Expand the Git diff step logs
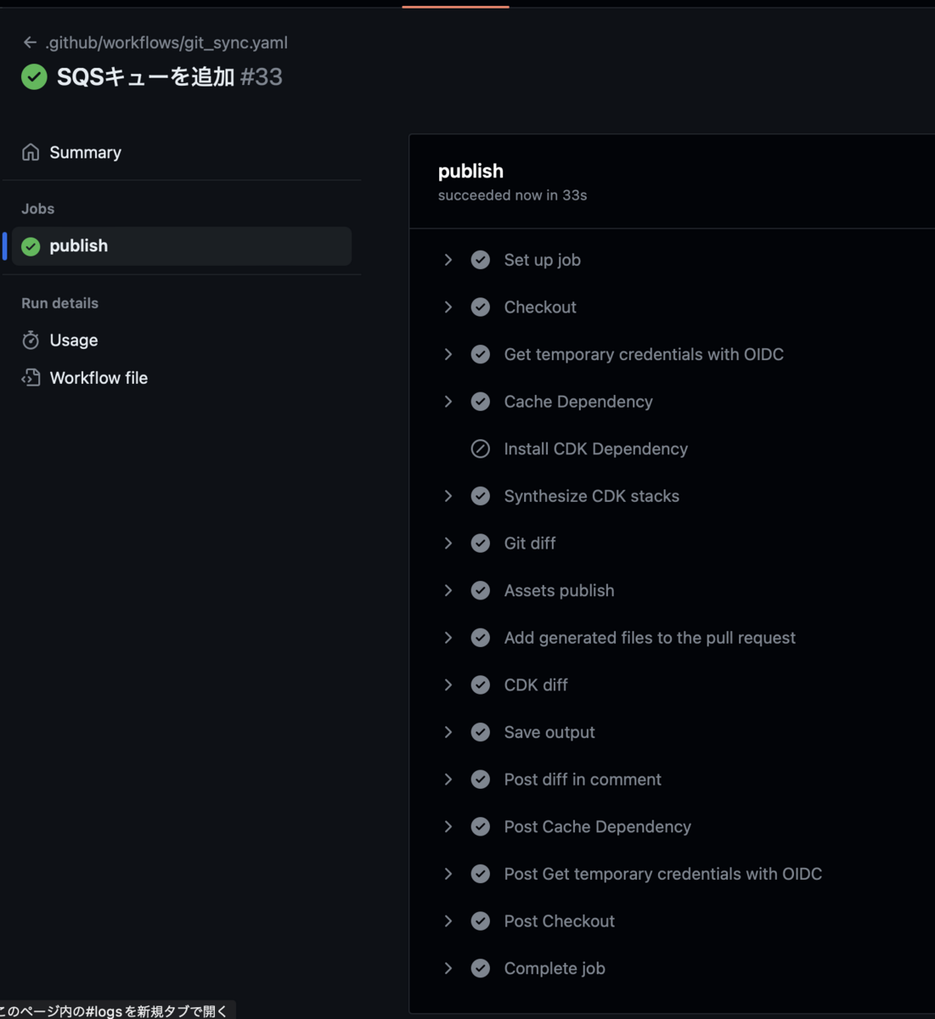The image size is (935, 1019). pyautogui.click(x=448, y=543)
